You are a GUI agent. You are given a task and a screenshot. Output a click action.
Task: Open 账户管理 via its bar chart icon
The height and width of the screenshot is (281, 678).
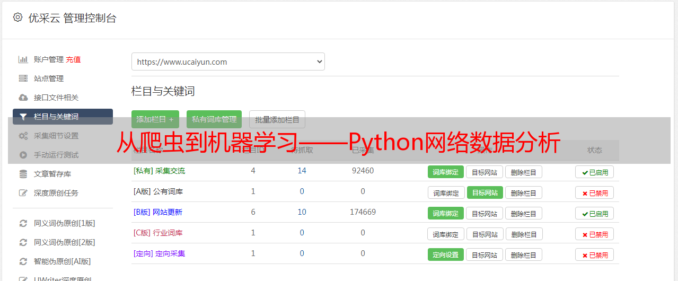point(23,59)
